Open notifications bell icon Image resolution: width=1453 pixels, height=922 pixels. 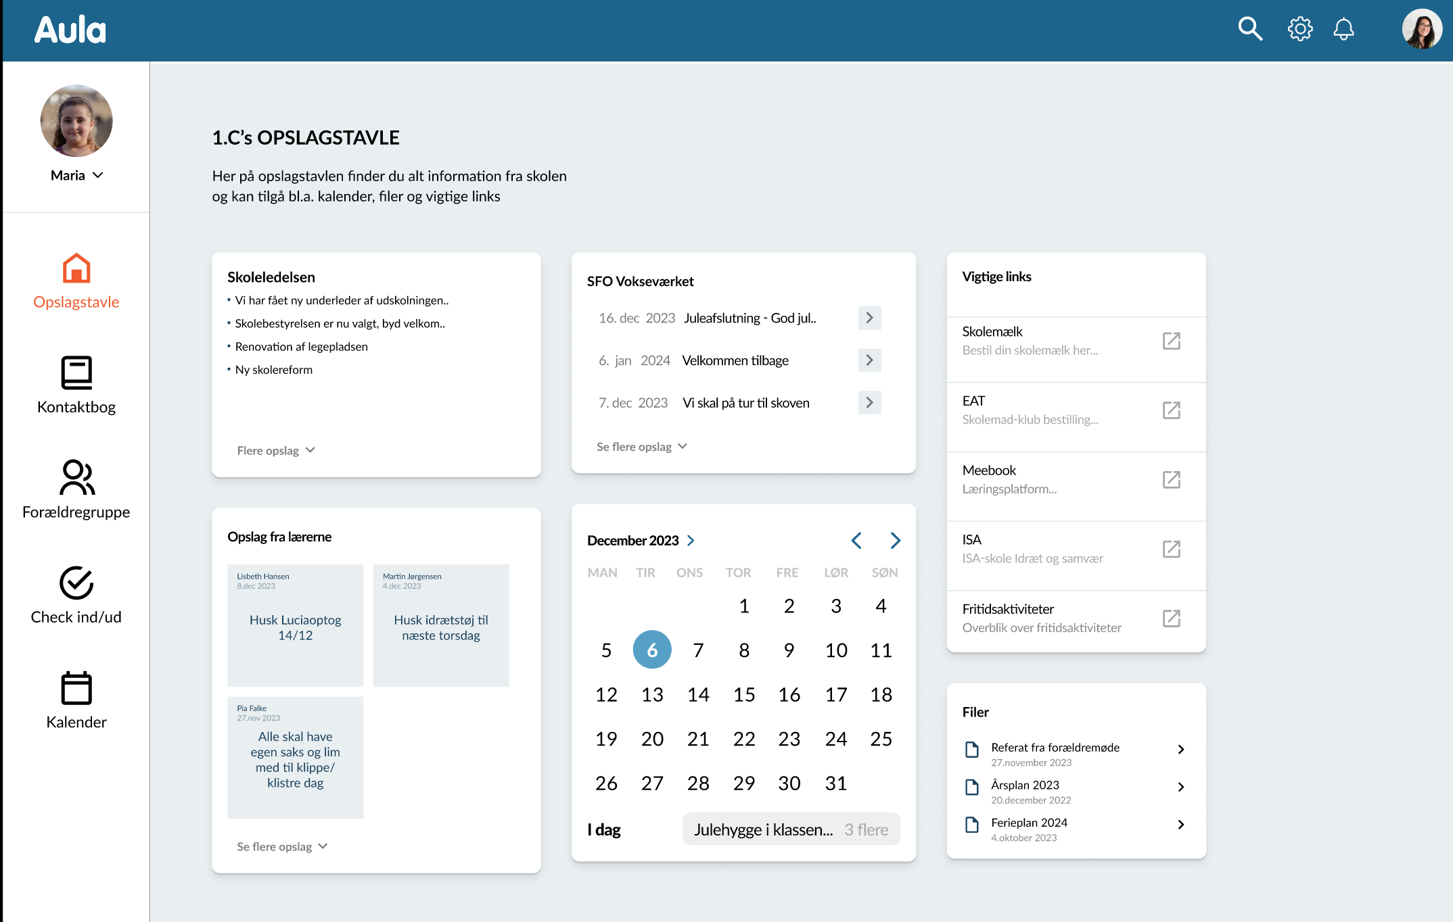(x=1343, y=30)
